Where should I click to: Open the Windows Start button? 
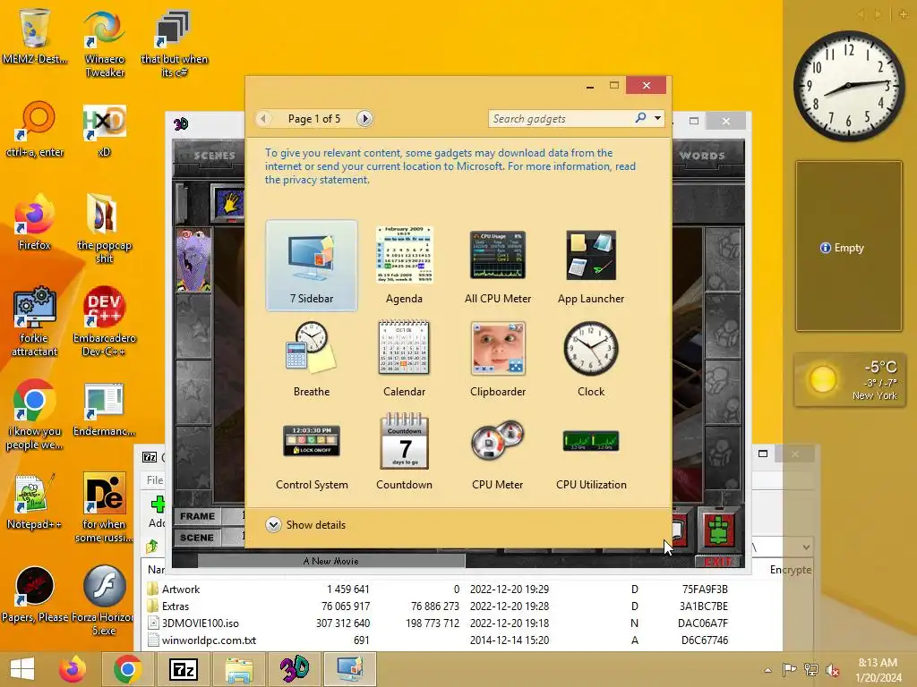22,669
